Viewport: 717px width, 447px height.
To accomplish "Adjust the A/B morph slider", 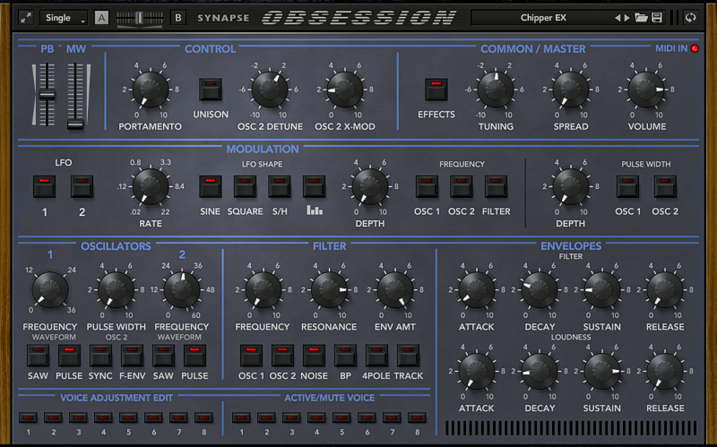I will [x=140, y=18].
